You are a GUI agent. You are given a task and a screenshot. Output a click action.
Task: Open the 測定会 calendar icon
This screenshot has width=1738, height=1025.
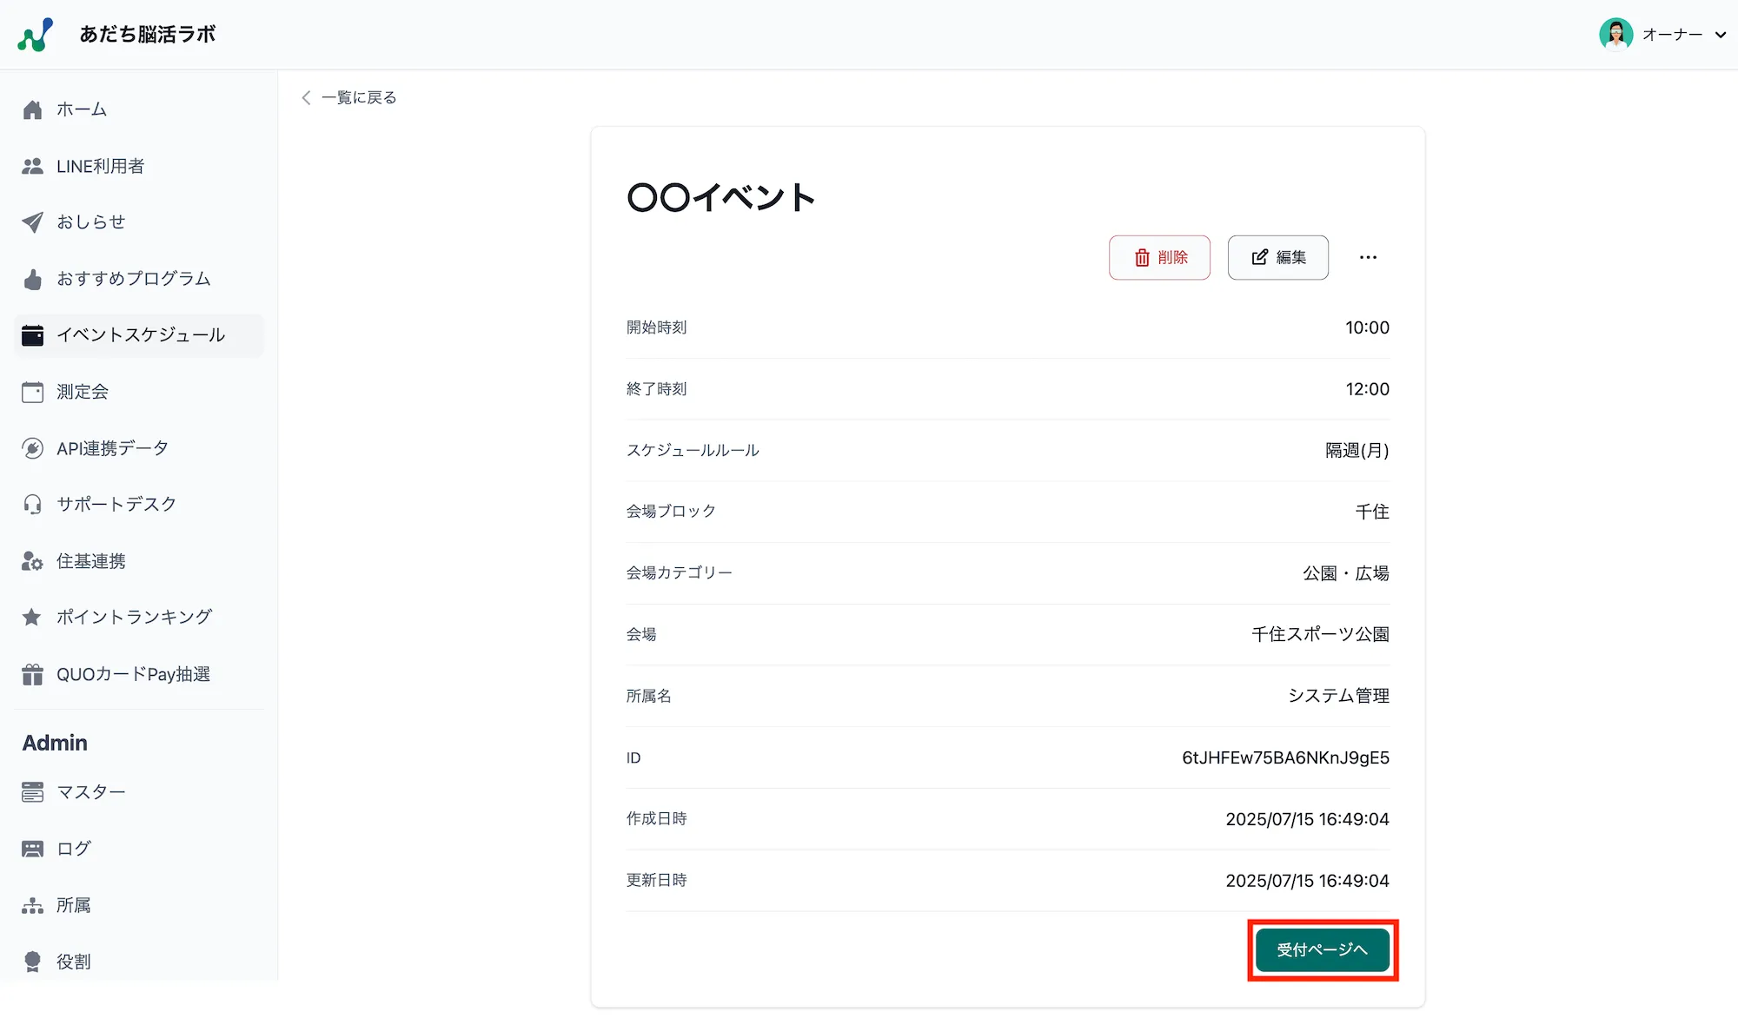point(32,392)
